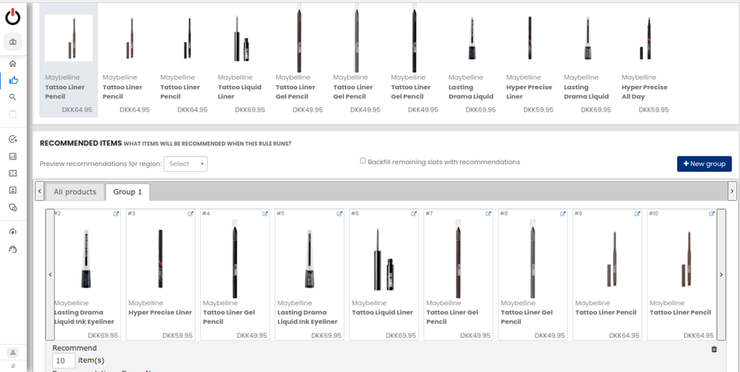Click the Recommend item count field
Image resolution: width=740 pixels, height=372 pixels.
(64, 360)
